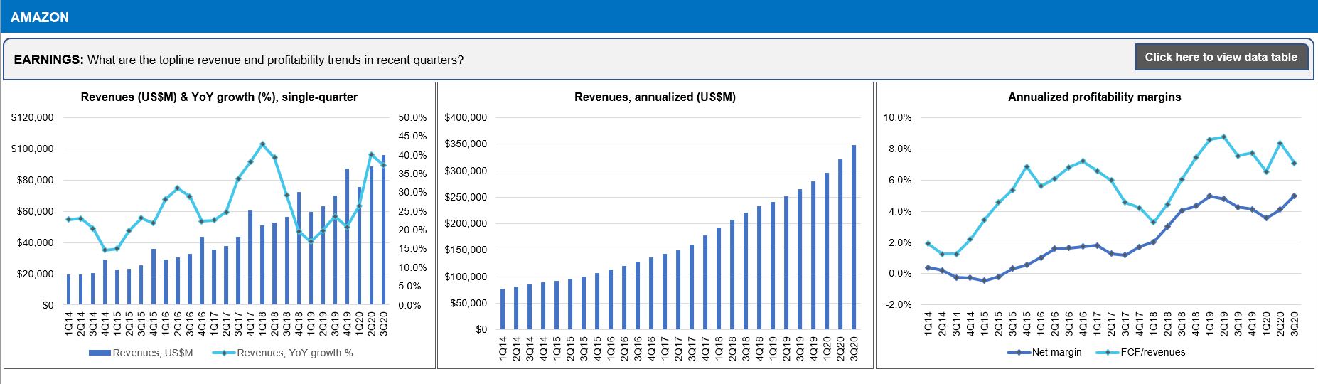Click the 3Q20 point on Net margin line

(x=1294, y=196)
